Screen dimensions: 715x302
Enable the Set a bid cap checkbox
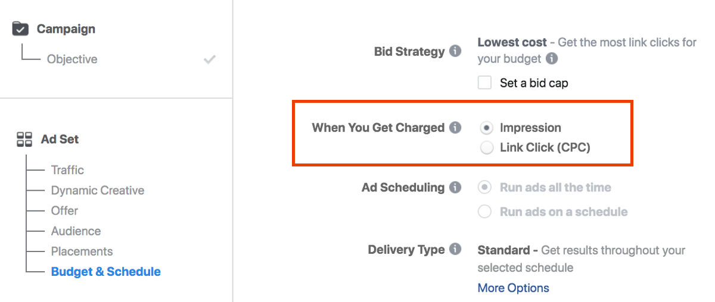(x=485, y=83)
